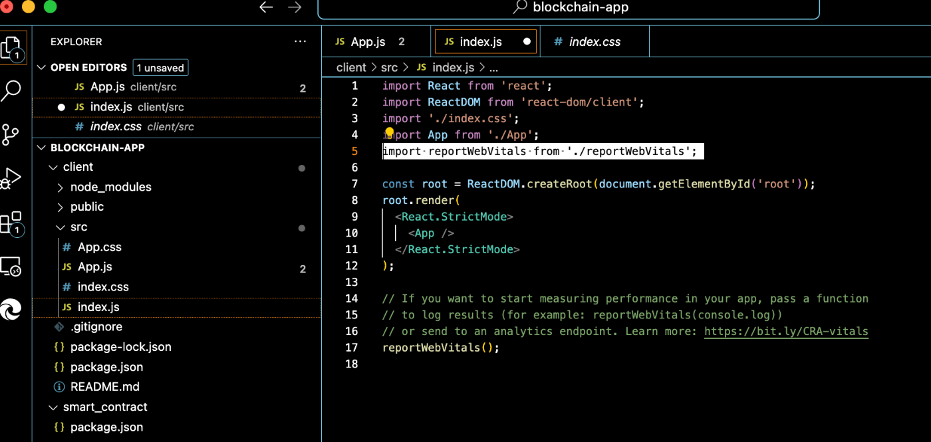Image resolution: width=931 pixels, height=442 pixels.
Task: Switch to the App.js editor tab
Action: point(368,42)
